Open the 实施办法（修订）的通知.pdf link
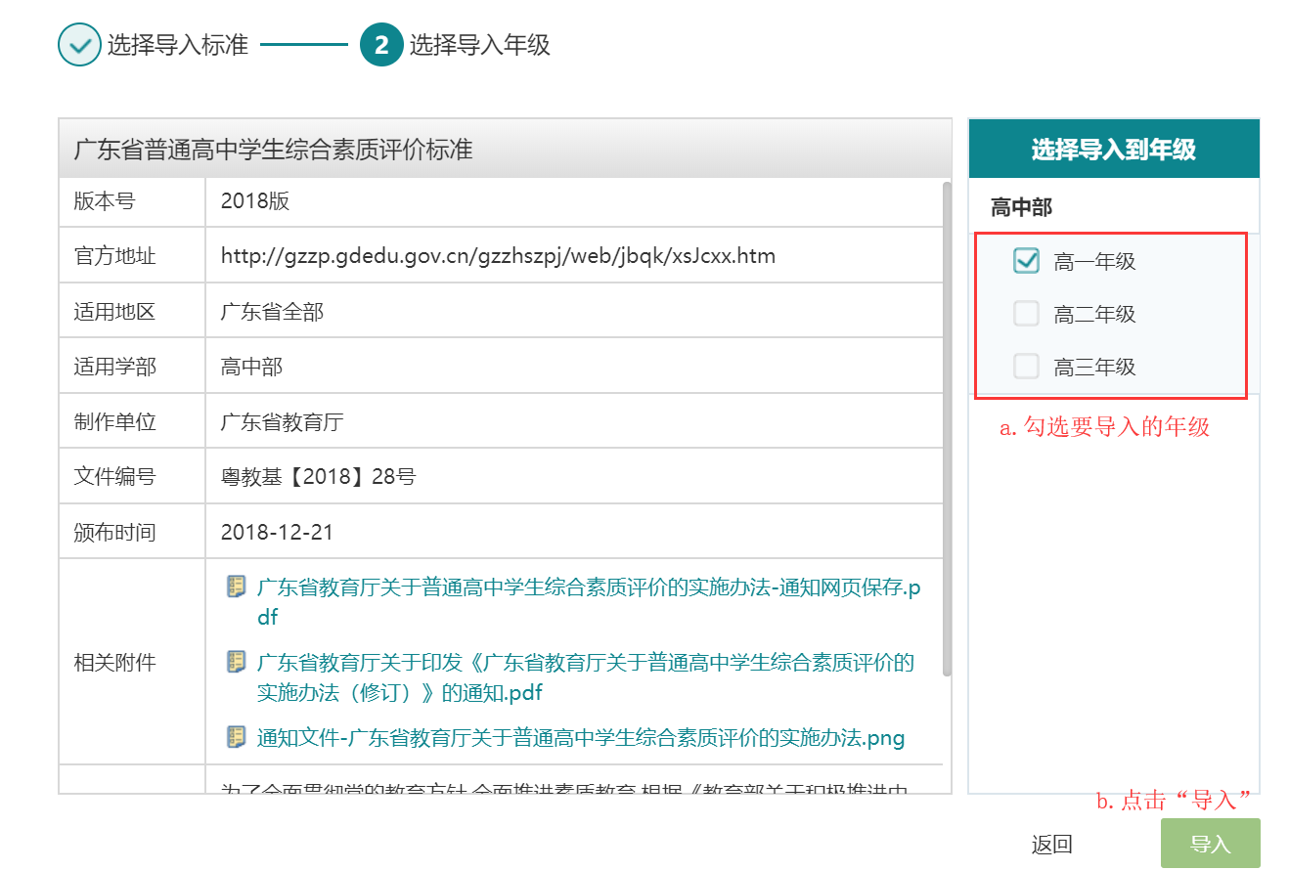Viewport: 1289px width, 870px height. tap(586, 677)
